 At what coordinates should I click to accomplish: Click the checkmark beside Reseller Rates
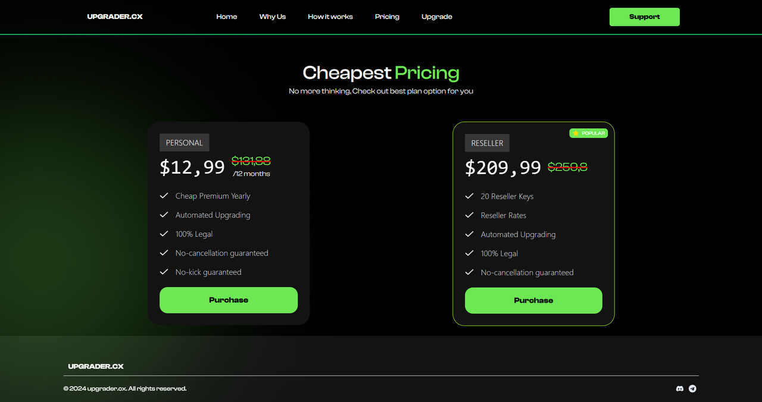click(x=469, y=215)
